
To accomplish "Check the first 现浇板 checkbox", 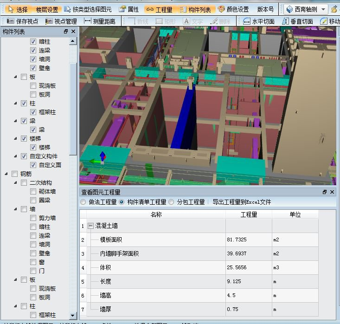I will tap(33, 85).
